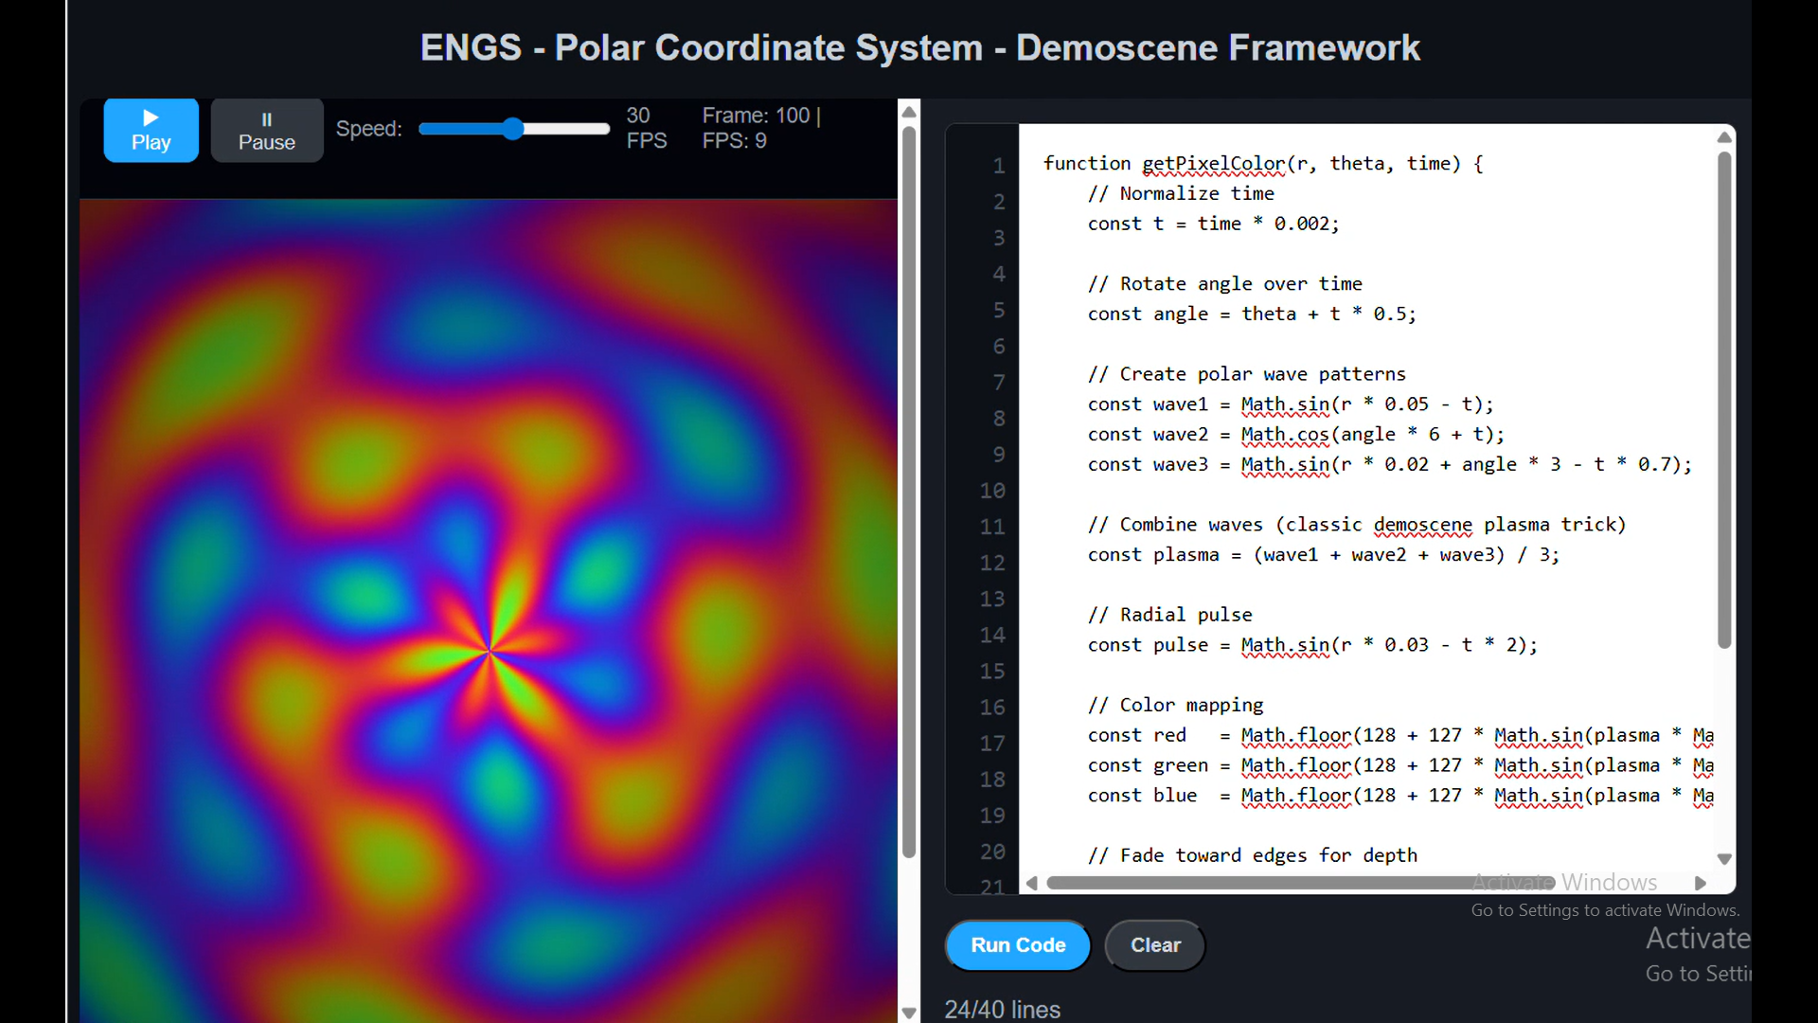Click line number 20 in gutter
1818x1023 pixels.
tap(991, 852)
